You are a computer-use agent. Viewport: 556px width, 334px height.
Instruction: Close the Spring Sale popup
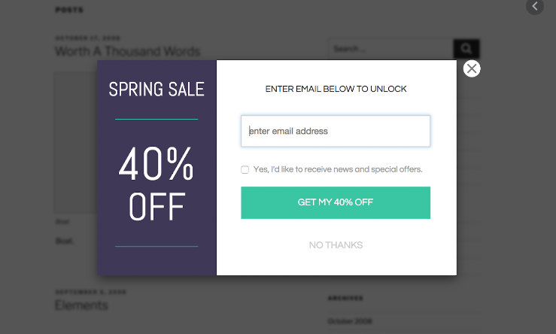click(x=472, y=69)
